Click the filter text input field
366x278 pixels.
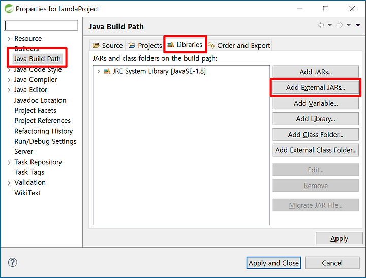pyautogui.click(x=41, y=25)
